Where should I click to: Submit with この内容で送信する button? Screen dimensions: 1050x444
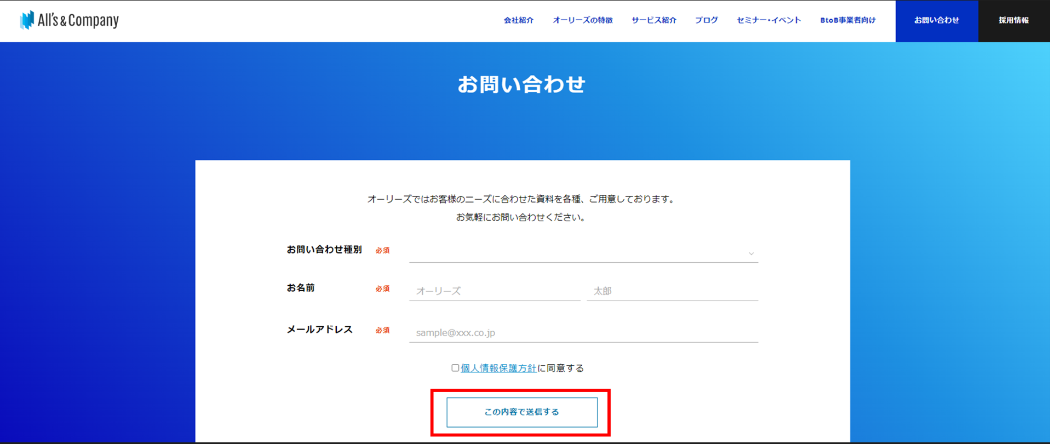tap(522, 412)
